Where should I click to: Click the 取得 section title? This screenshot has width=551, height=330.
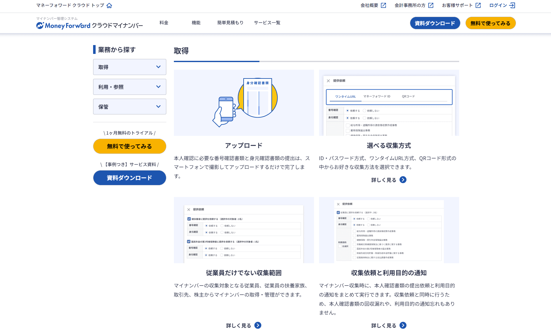click(181, 51)
